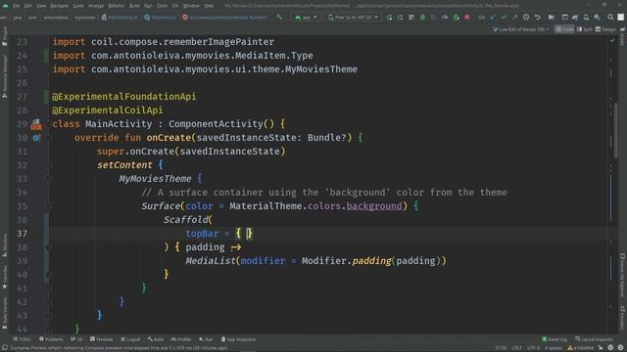Click the green hammer Make Project icon

point(279,18)
